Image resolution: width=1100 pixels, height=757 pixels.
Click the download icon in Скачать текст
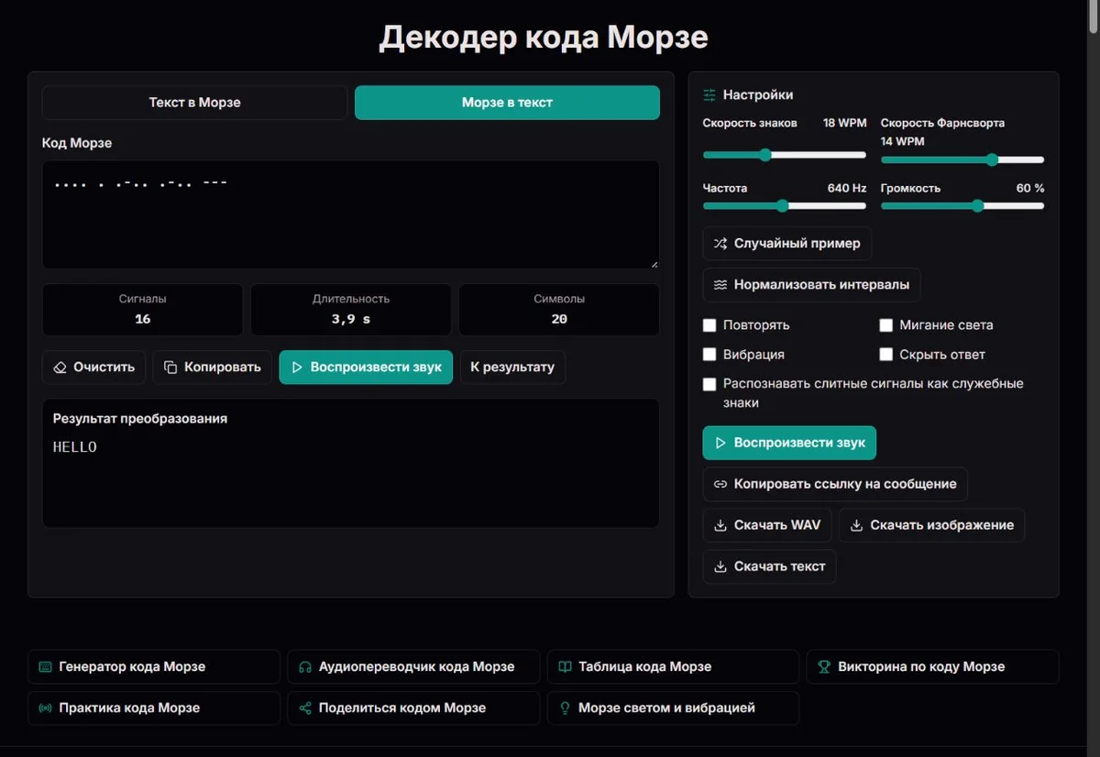[720, 566]
